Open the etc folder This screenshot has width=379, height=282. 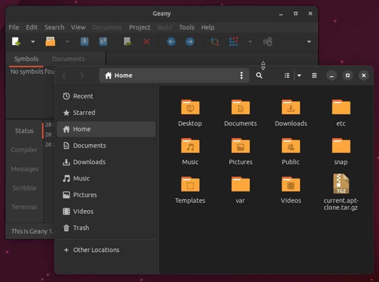[341, 113]
